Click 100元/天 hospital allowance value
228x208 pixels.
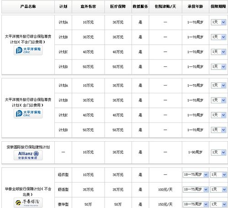(165, 189)
